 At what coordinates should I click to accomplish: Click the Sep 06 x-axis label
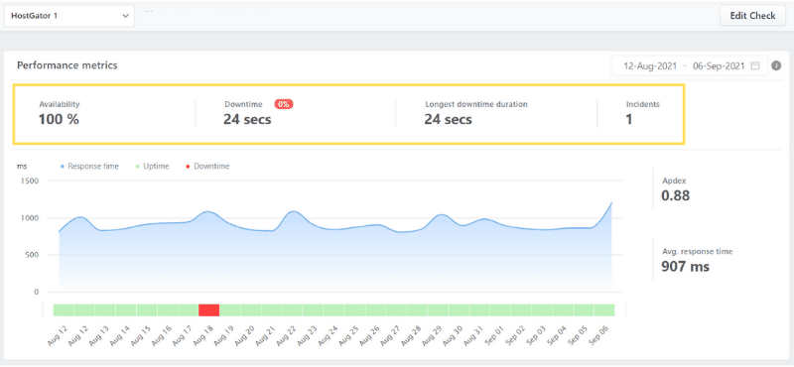pos(599,335)
